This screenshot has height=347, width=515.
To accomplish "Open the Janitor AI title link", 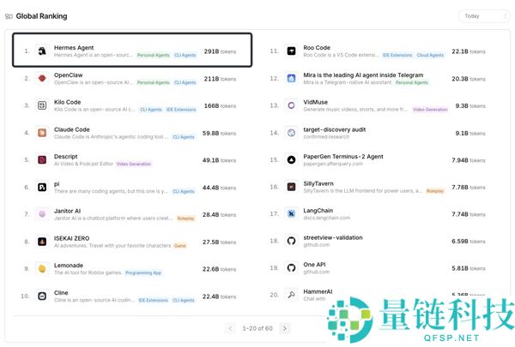I will coord(67,211).
